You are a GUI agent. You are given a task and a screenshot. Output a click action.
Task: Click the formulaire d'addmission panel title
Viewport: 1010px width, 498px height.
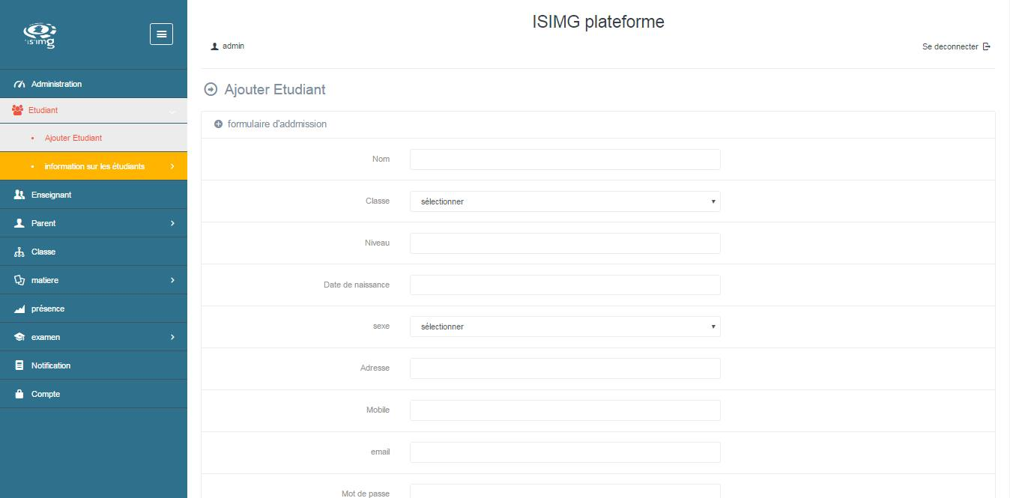point(277,124)
